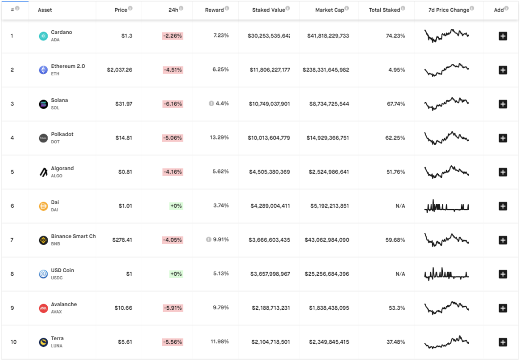
Task: Open the Polkadot asset page
Action: 62,135
